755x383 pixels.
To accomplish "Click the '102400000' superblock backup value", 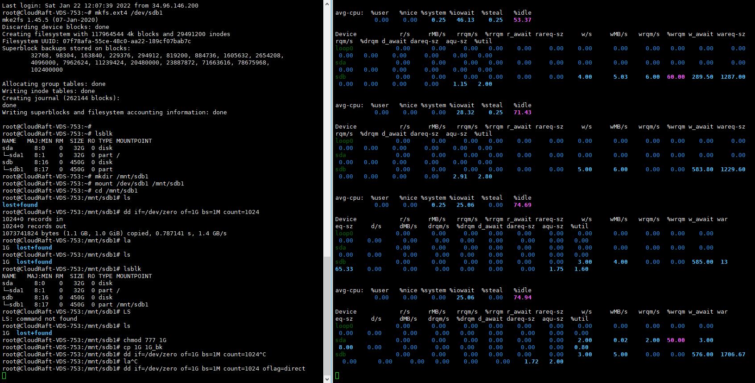I will click(47, 70).
